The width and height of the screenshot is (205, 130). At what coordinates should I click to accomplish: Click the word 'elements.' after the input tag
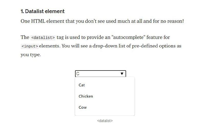coord(49,46)
